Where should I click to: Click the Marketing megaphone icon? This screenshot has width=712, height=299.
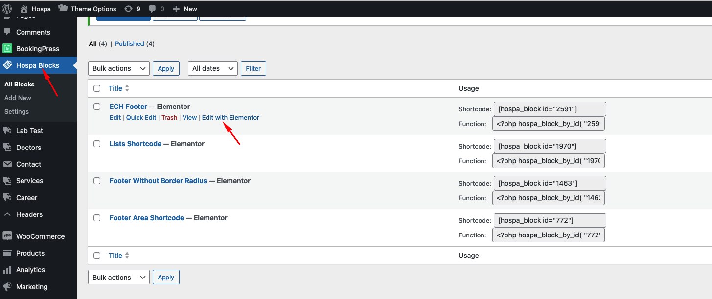click(x=7, y=286)
